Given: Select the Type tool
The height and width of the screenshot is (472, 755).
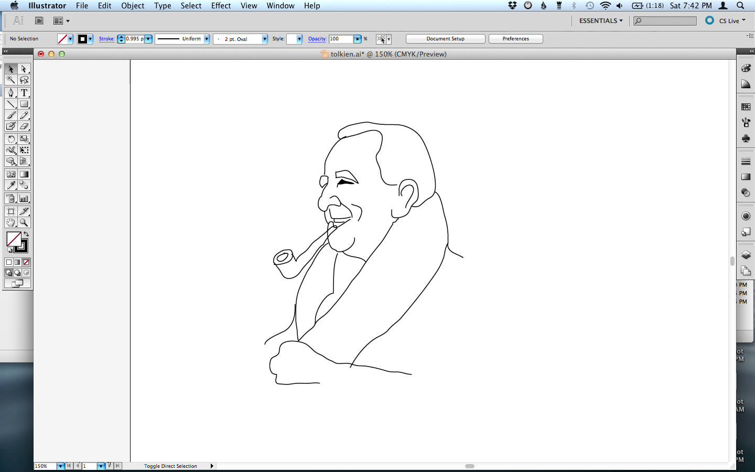Looking at the screenshot, I should click(24, 93).
